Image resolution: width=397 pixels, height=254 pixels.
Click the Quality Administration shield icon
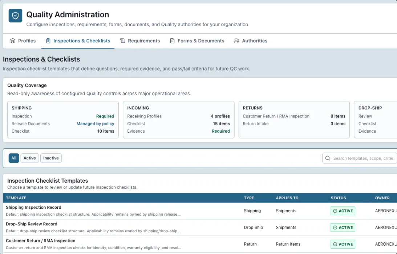[15, 16]
